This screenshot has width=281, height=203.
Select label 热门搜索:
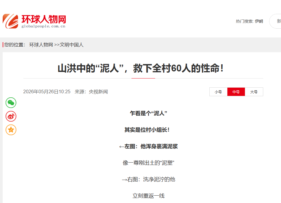[245, 21]
